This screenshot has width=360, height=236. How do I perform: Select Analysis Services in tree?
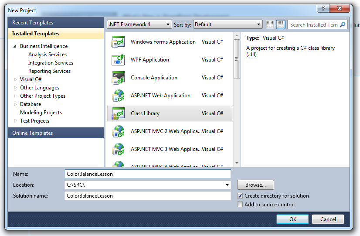tap(48, 55)
